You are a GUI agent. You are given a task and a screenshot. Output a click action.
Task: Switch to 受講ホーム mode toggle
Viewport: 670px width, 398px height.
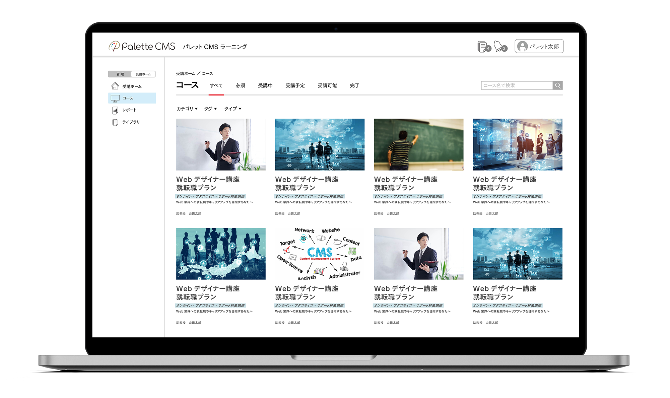tap(143, 74)
